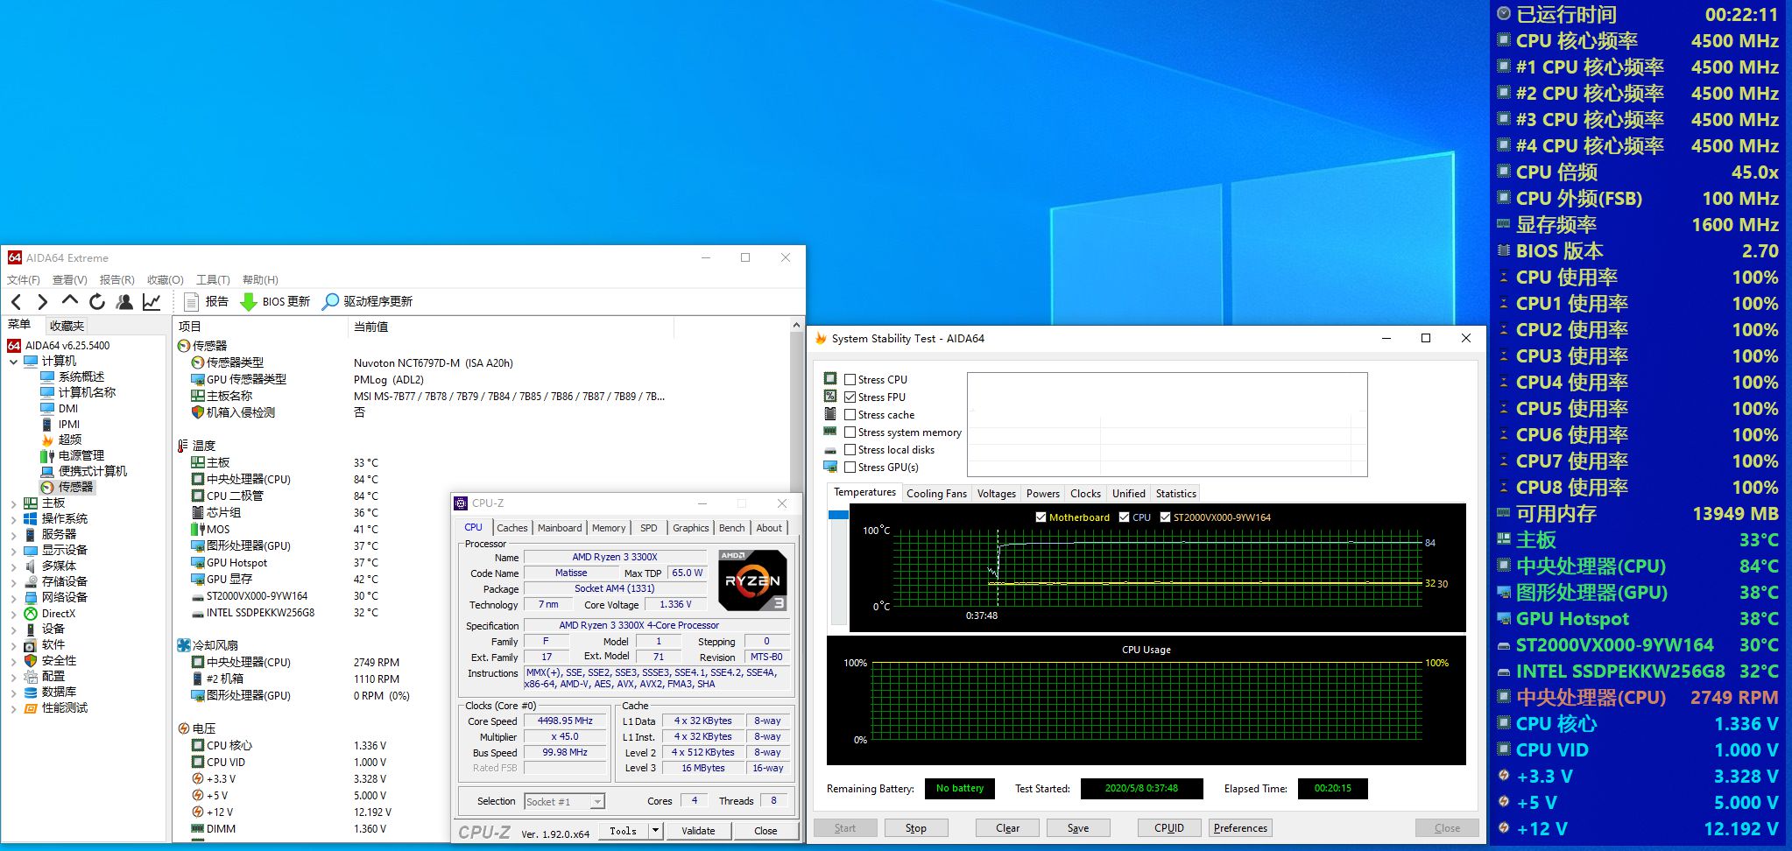This screenshot has height=851, width=1792.
Task: Click the 当前值 column header
Action: (x=511, y=327)
